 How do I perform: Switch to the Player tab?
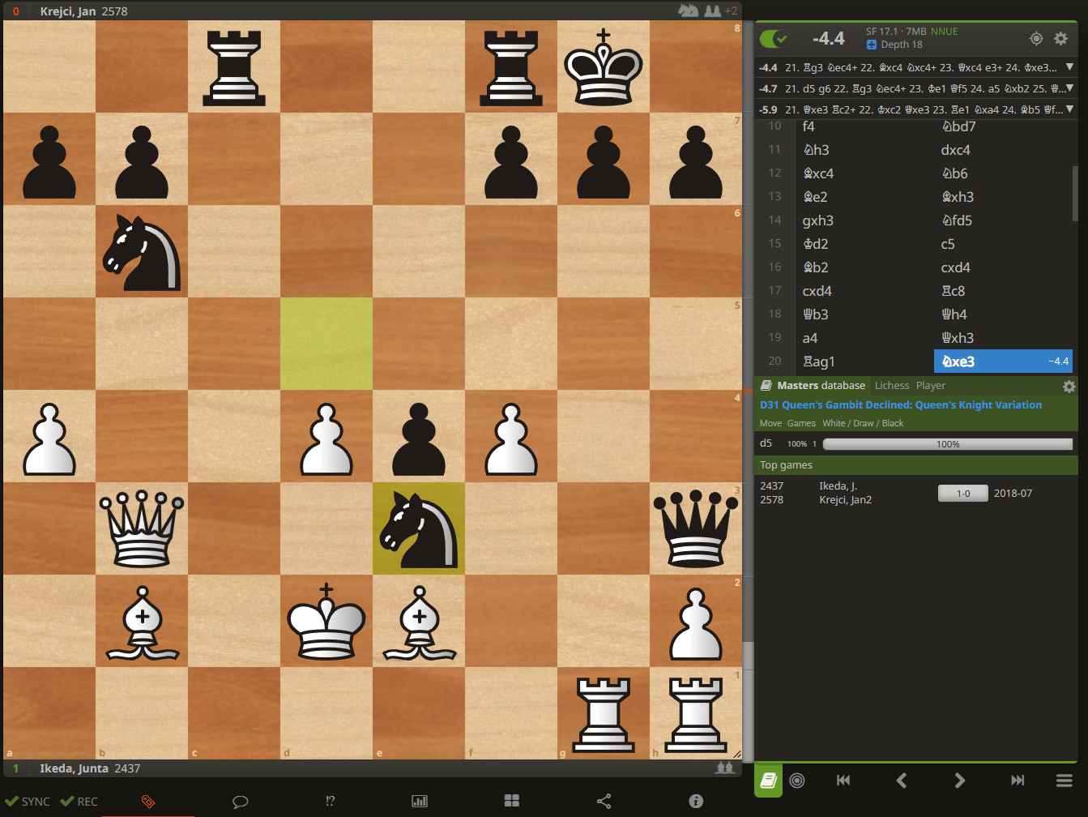click(931, 386)
